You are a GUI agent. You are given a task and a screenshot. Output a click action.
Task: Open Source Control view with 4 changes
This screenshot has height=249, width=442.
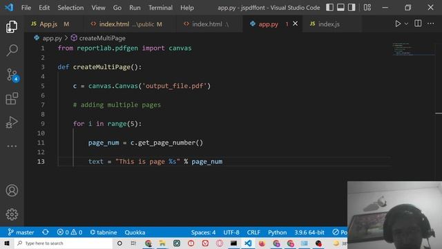(12, 75)
